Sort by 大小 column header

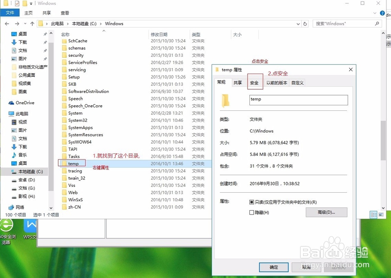(x=237, y=34)
